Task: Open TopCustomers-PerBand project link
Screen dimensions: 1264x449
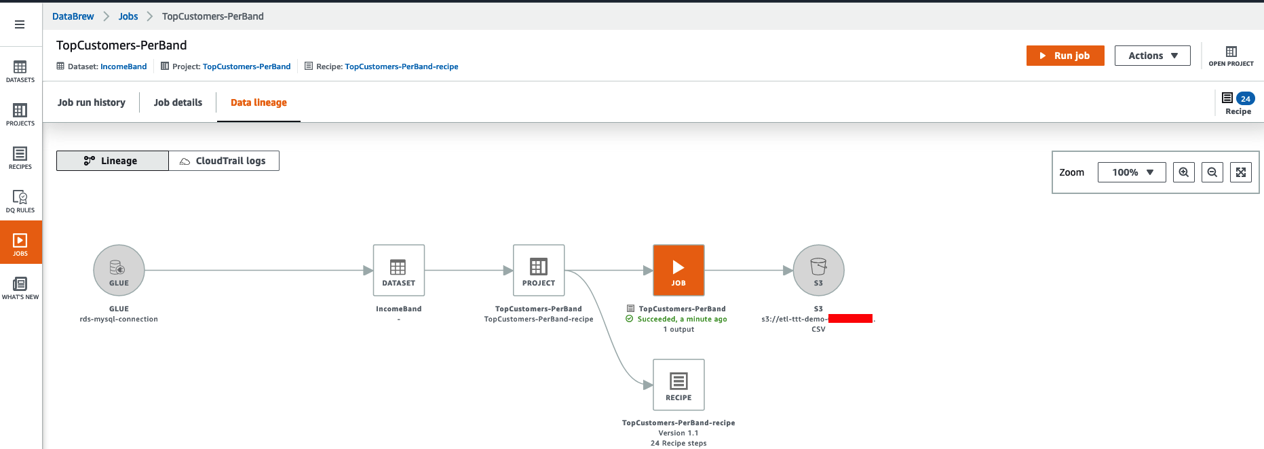Action: pos(246,66)
